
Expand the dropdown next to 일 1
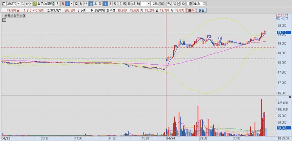pyautogui.click(x=71, y=4)
